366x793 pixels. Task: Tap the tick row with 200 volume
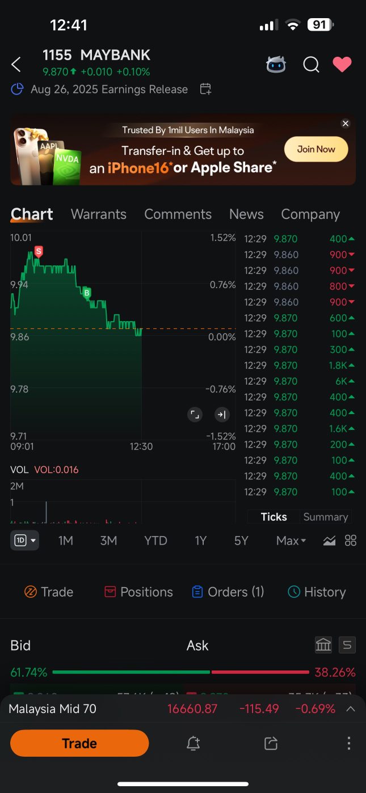coord(300,444)
